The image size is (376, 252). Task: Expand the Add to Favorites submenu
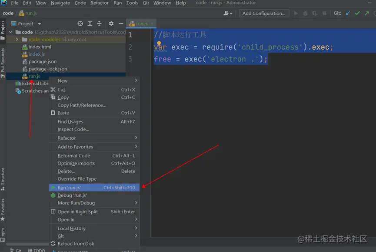coord(94,147)
